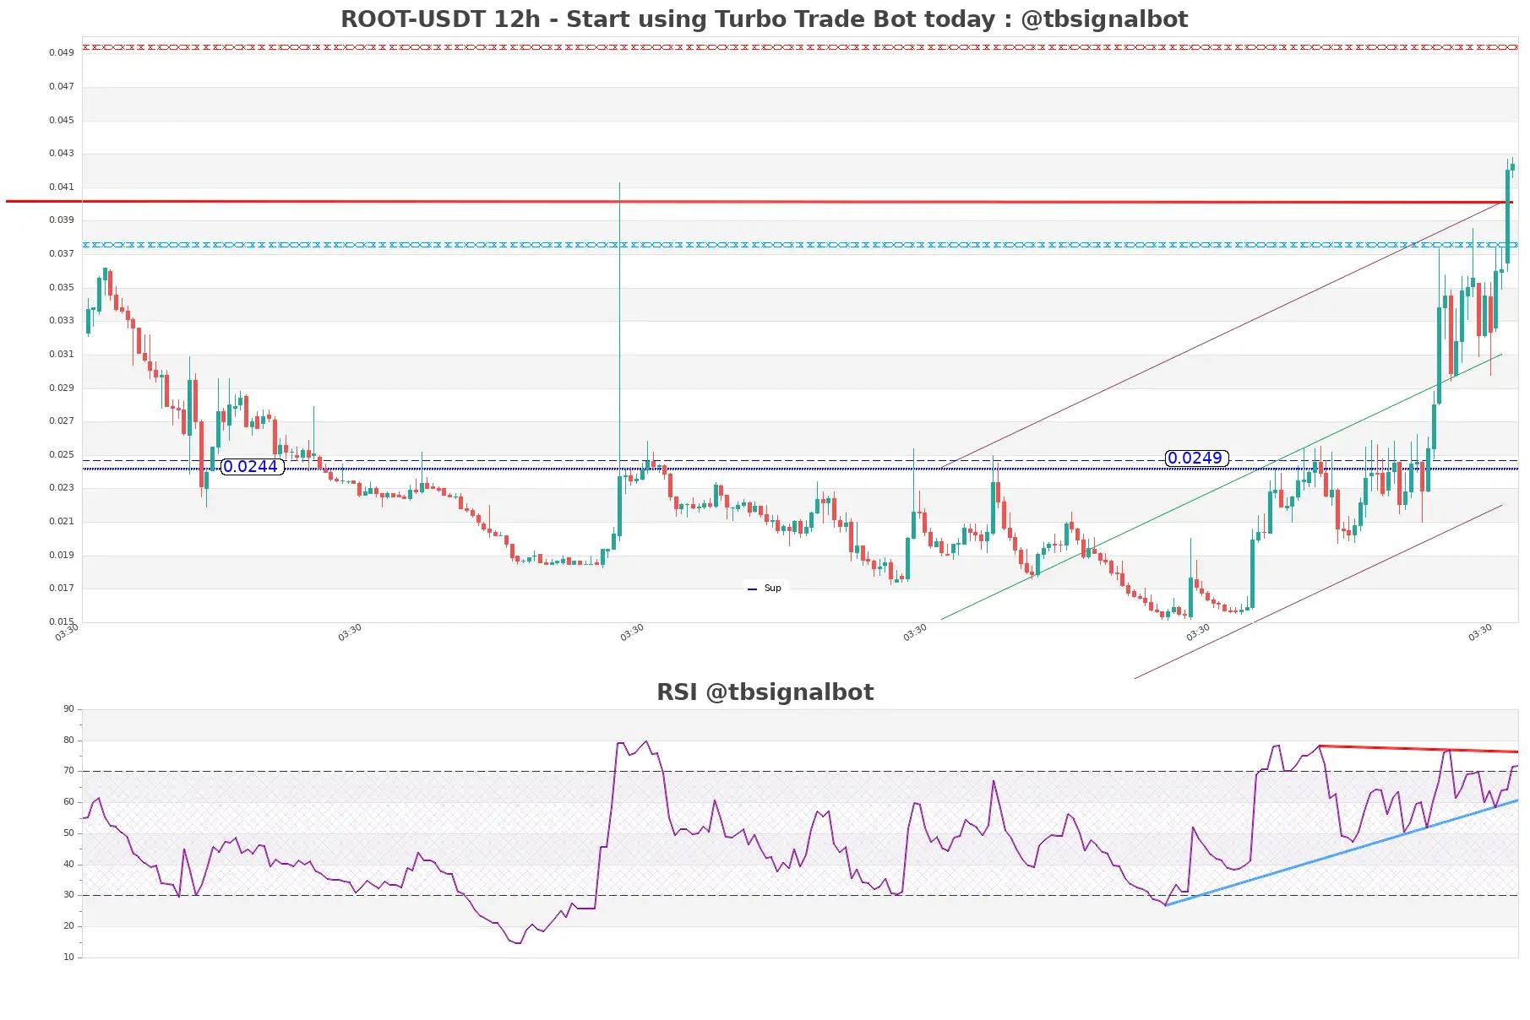Image resolution: width=1530 pixels, height=1020 pixels.
Task: Click the RSI axis label 30
Action: (x=68, y=894)
